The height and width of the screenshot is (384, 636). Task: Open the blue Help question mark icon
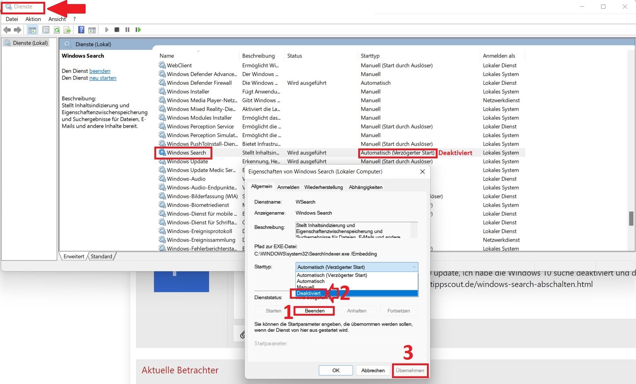(81, 30)
